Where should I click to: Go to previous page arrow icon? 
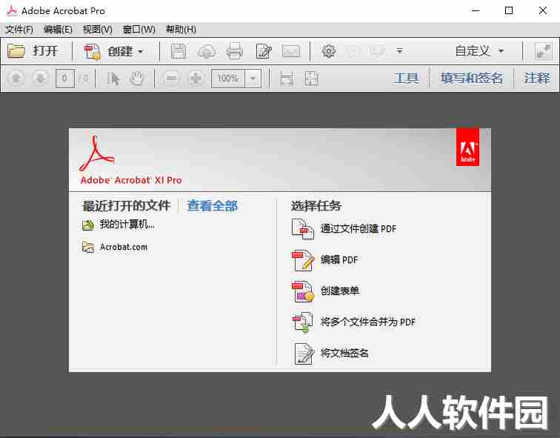(x=16, y=78)
